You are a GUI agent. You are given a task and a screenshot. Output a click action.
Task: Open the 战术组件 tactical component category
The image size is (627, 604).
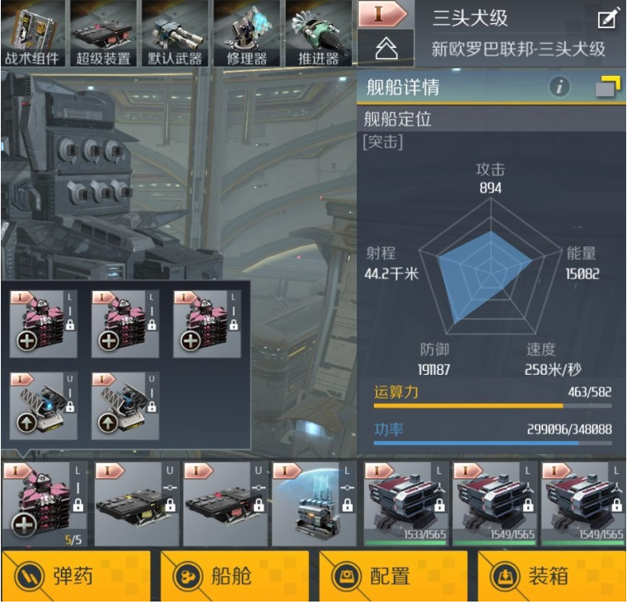click(33, 34)
